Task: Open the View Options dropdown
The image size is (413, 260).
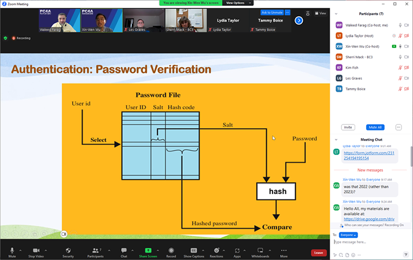Action: coord(238,3)
